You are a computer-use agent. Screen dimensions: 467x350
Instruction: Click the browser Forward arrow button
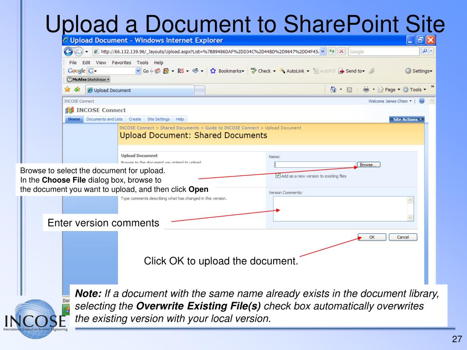coord(78,52)
